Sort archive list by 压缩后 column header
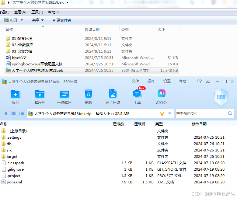The image size is (237, 198). coord(139,124)
